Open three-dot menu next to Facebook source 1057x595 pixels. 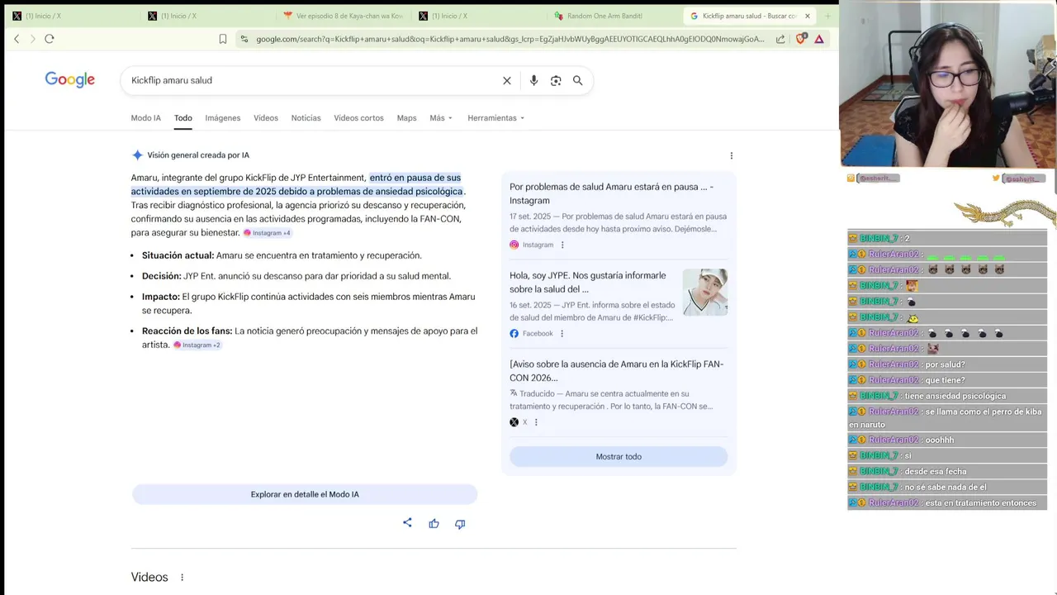(562, 333)
